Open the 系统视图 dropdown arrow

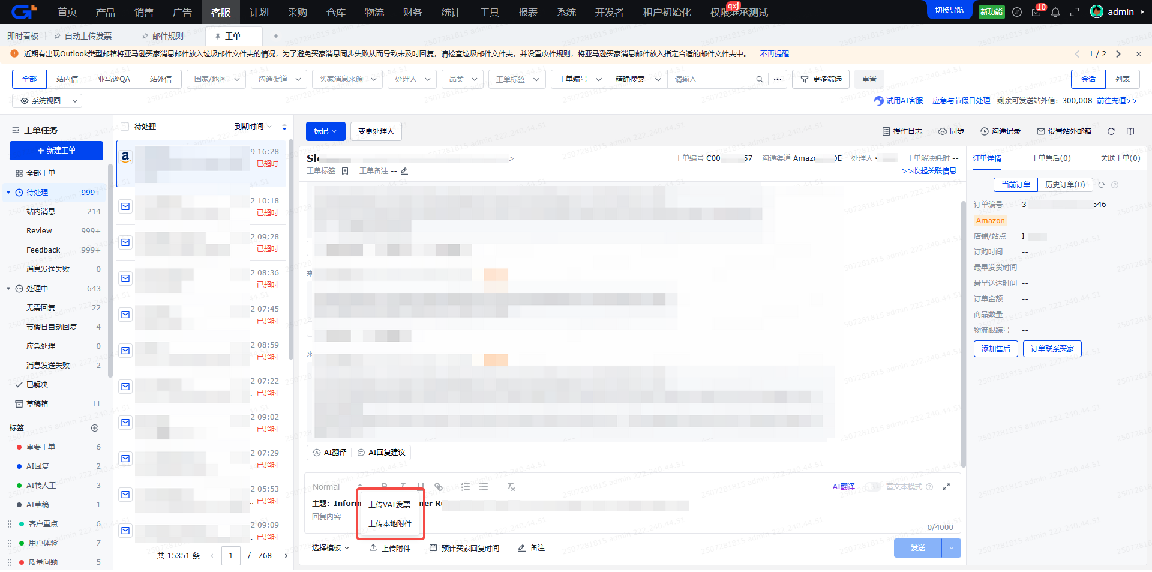coord(75,101)
